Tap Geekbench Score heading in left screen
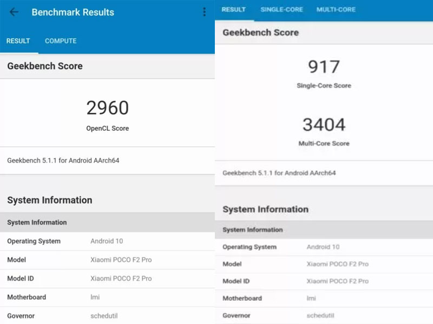The image size is (433, 324). tap(45, 66)
